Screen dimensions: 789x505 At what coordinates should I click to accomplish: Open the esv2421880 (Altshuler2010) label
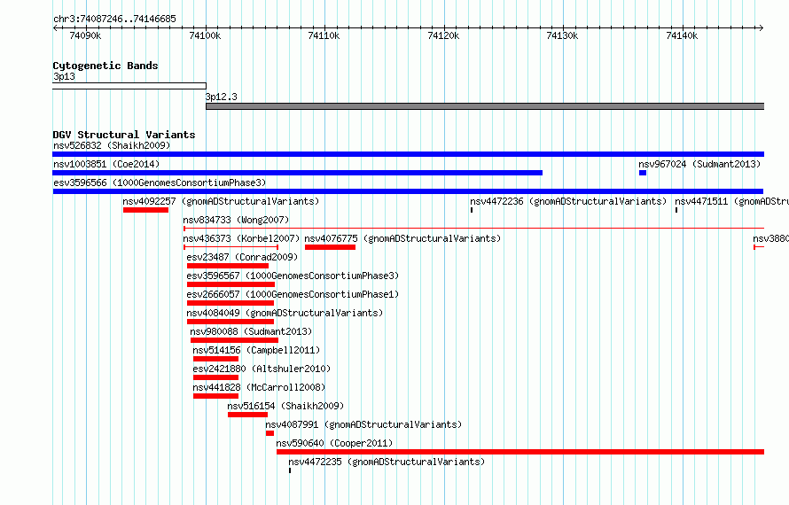coord(262,369)
